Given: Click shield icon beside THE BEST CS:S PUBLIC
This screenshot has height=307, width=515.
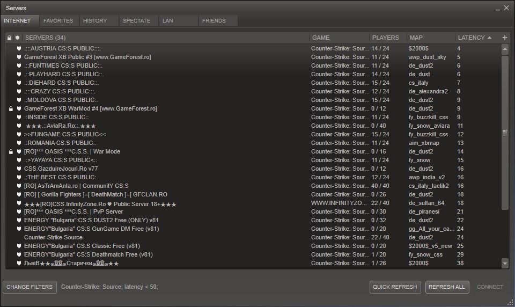Looking at the screenshot, I should point(19,177).
